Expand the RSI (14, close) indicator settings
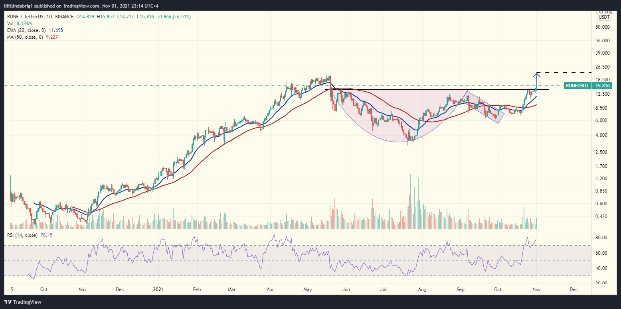This screenshot has height=309, width=621. (x=22, y=235)
